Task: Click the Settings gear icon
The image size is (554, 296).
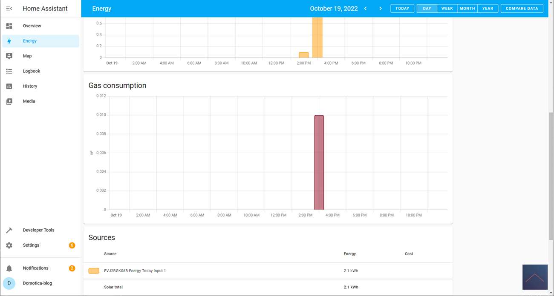Action: tap(9, 245)
